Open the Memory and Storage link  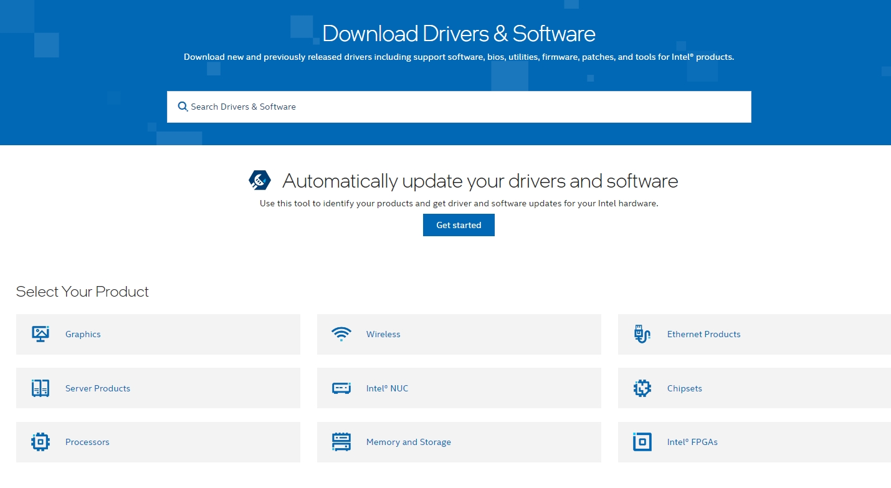pyautogui.click(x=408, y=442)
